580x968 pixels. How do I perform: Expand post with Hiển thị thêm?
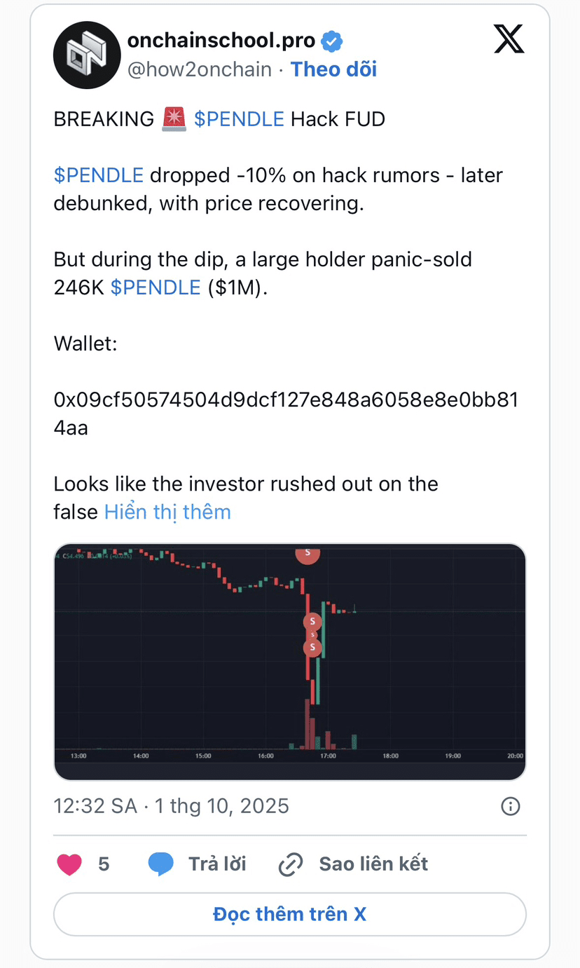tap(167, 512)
